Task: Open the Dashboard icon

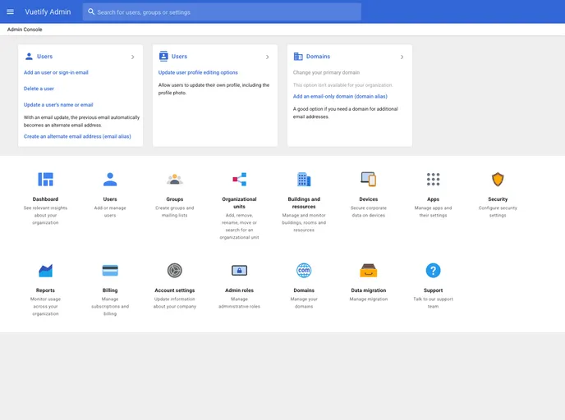Action: (45, 179)
